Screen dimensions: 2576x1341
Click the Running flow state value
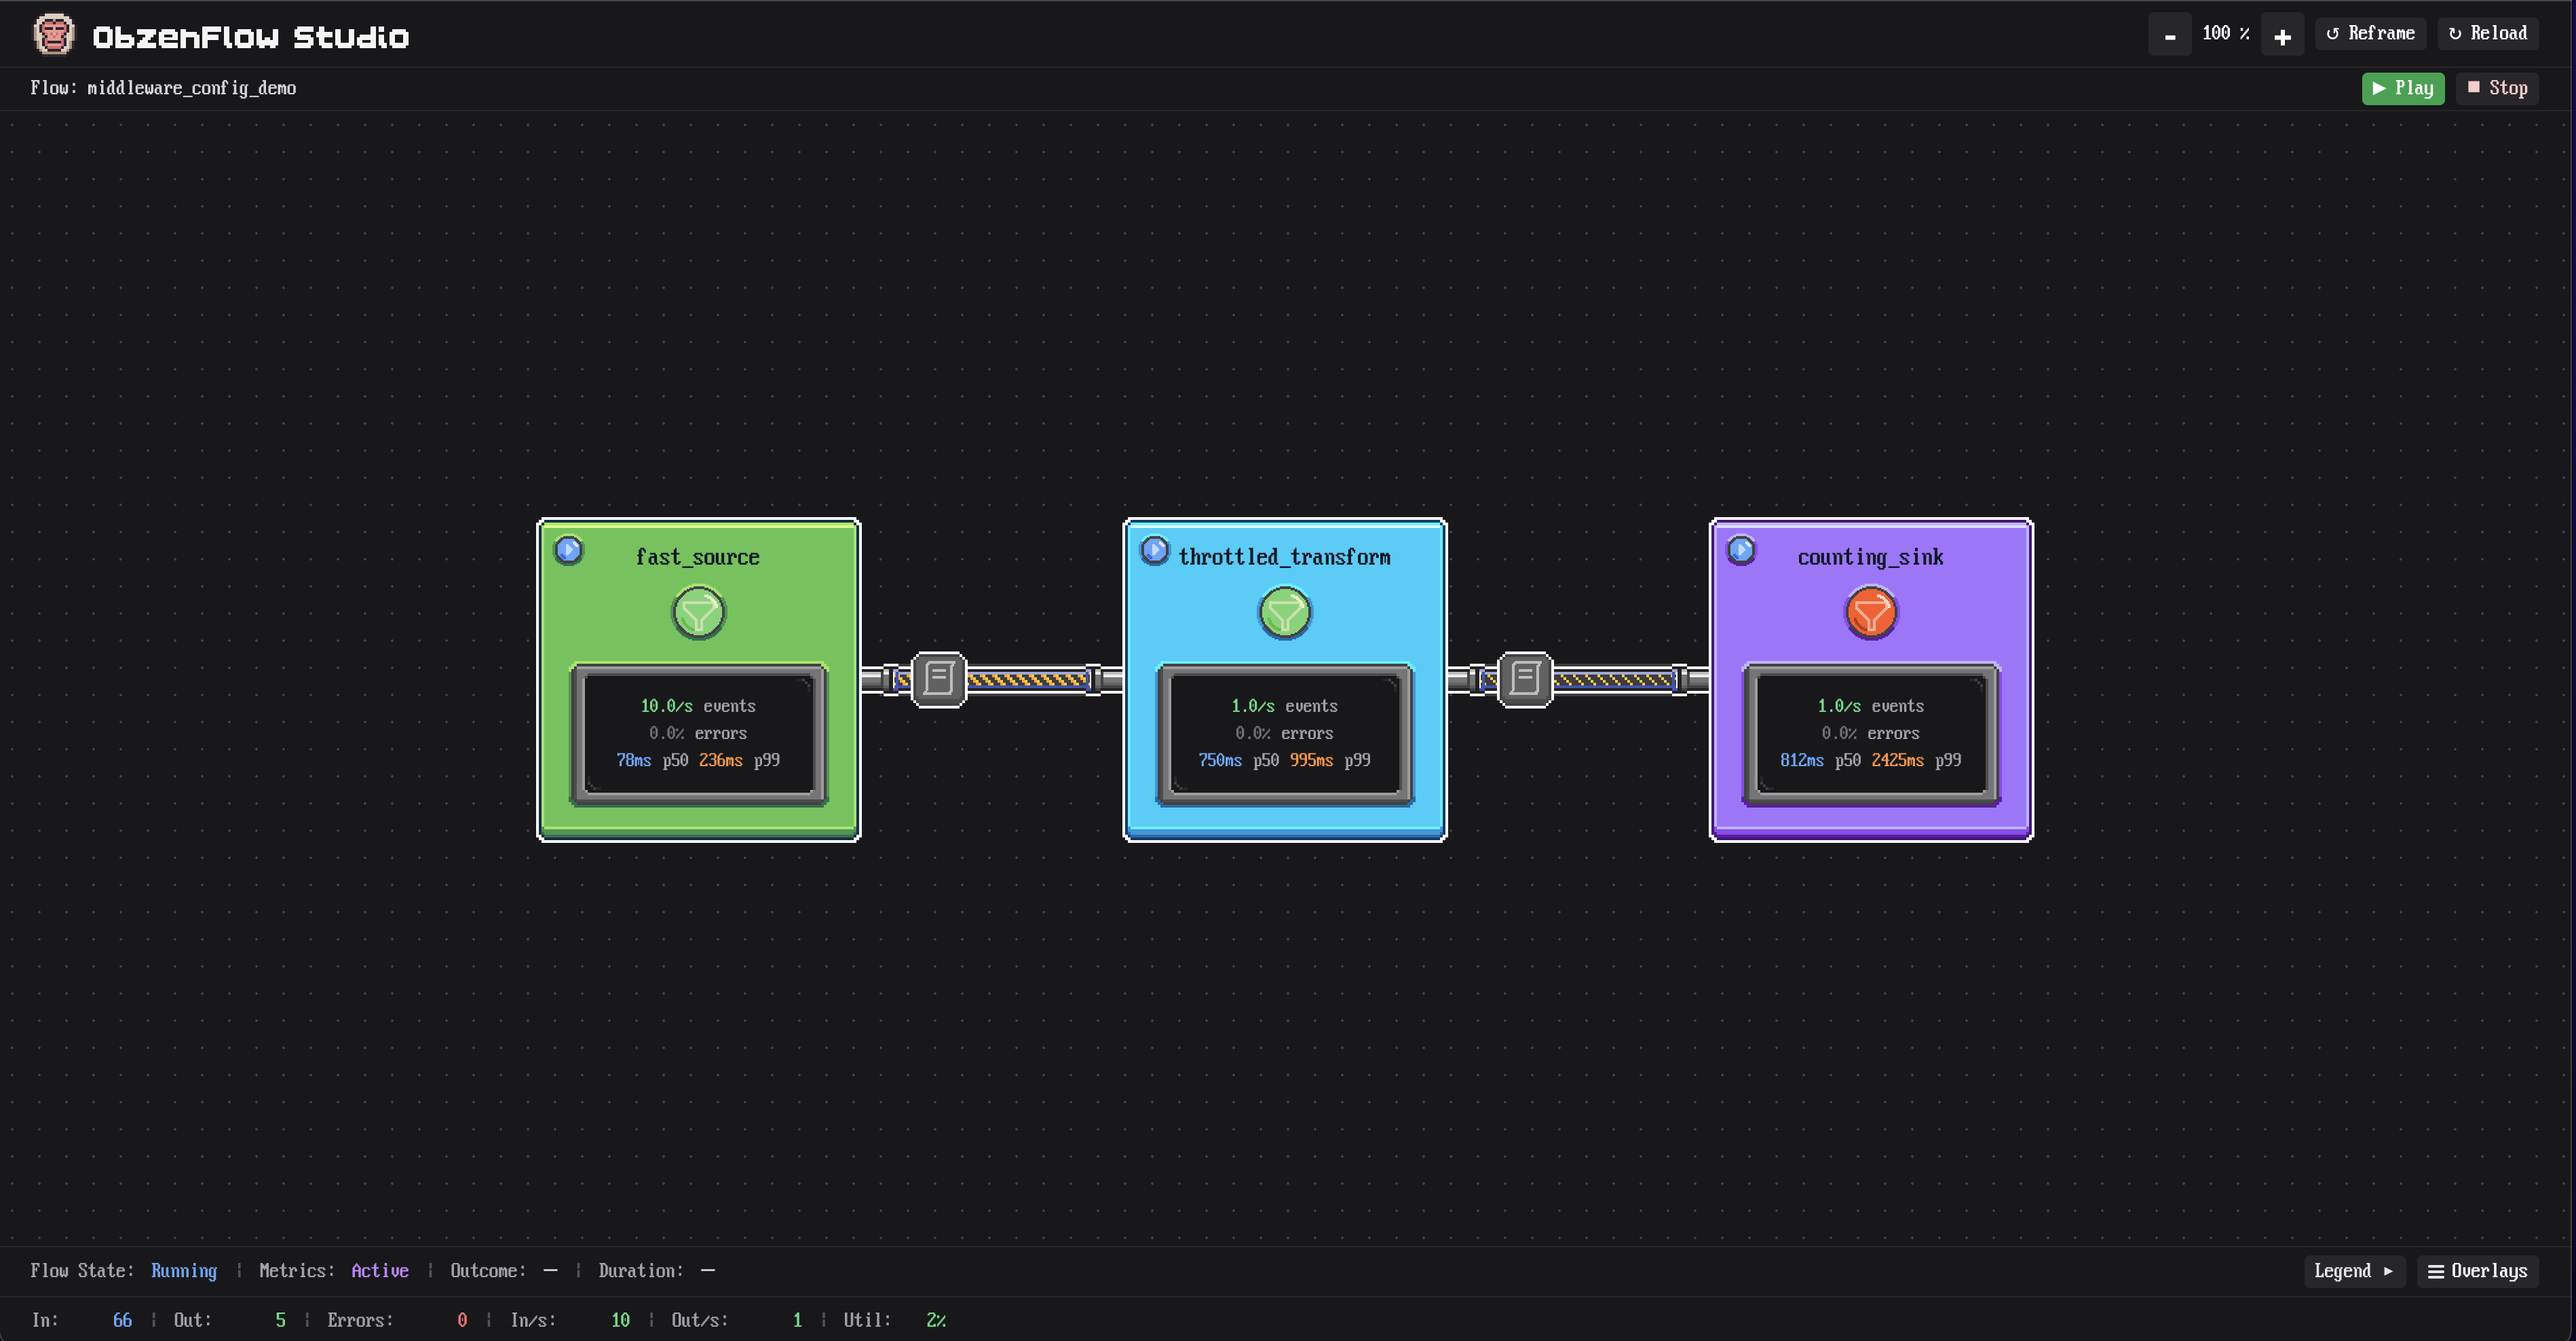click(x=184, y=1271)
